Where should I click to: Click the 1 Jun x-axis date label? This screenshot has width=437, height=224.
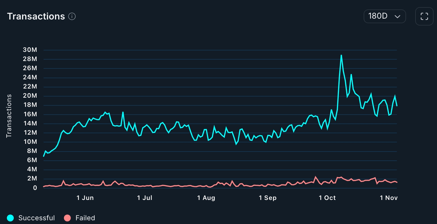(85, 198)
